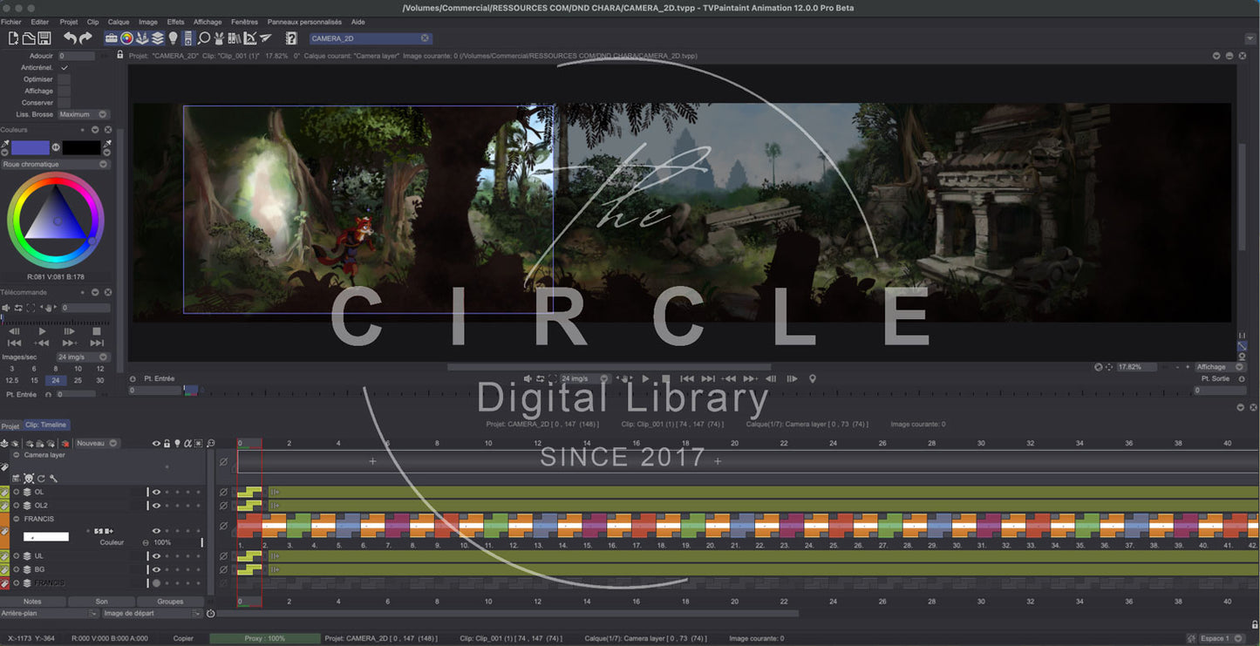Click the magnifying glass toolbar icon
The image size is (1260, 646).
tap(204, 38)
